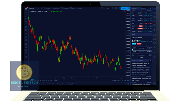
Task: Open the indicator Templates dropdown
Action: click(x=65, y=8)
